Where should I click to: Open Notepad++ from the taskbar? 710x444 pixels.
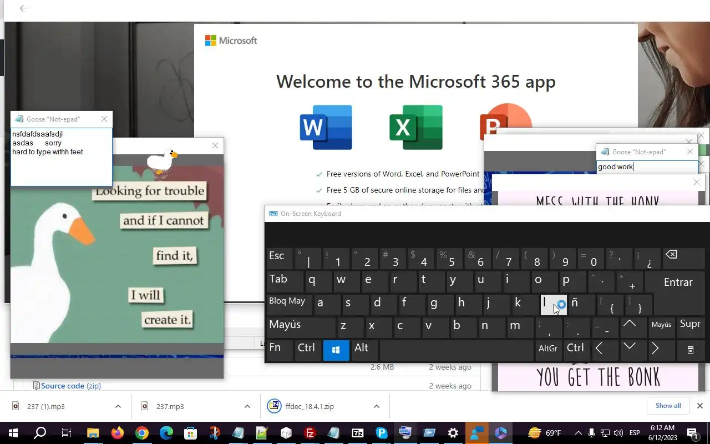click(x=262, y=433)
